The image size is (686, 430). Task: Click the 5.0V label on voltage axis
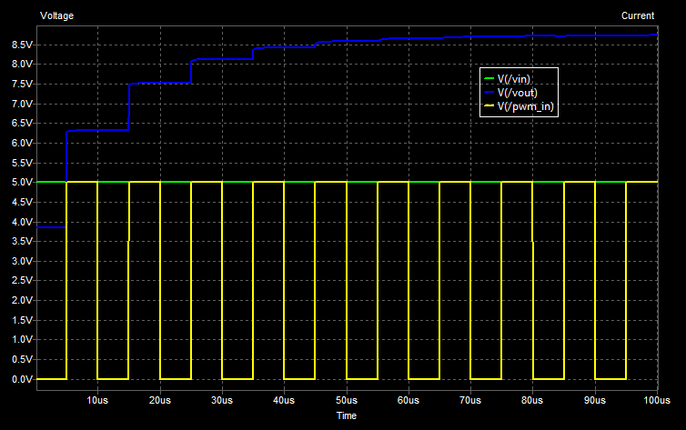pyautogui.click(x=22, y=183)
